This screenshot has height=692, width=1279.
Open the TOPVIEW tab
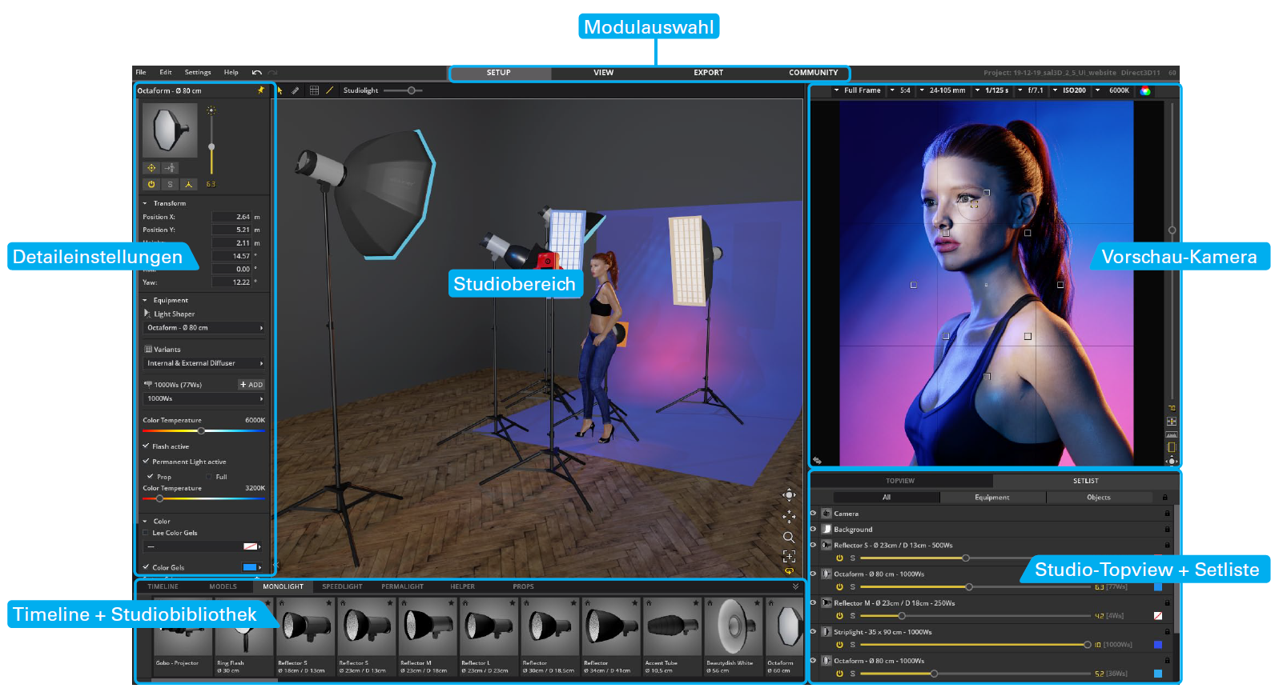pyautogui.click(x=900, y=481)
